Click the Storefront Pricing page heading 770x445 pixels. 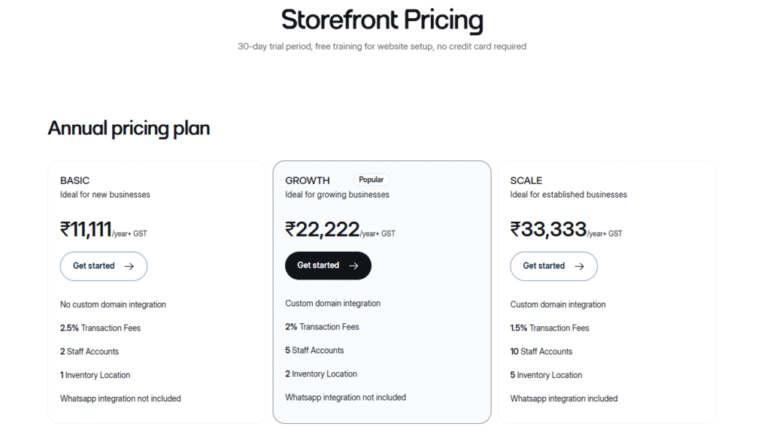(382, 20)
